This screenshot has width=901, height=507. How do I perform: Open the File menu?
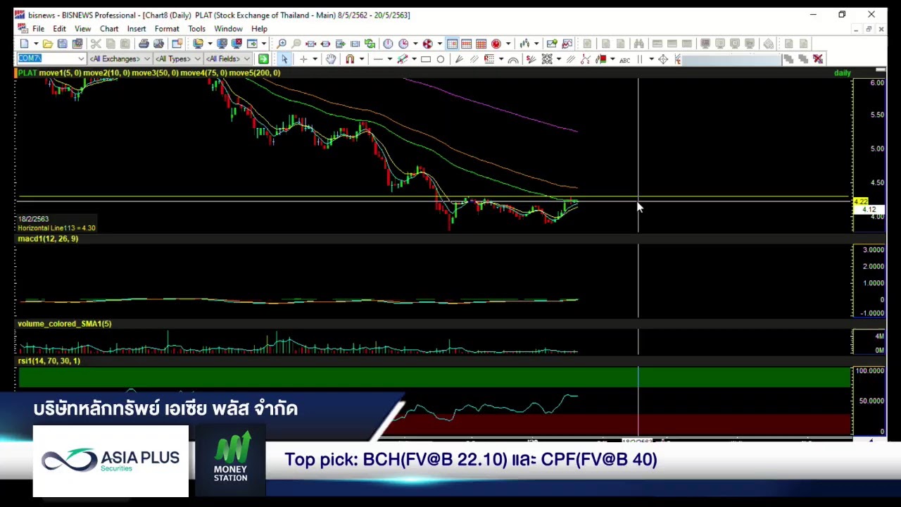coord(38,29)
